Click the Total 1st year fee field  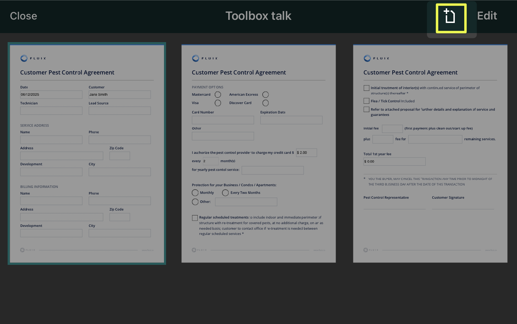point(394,161)
